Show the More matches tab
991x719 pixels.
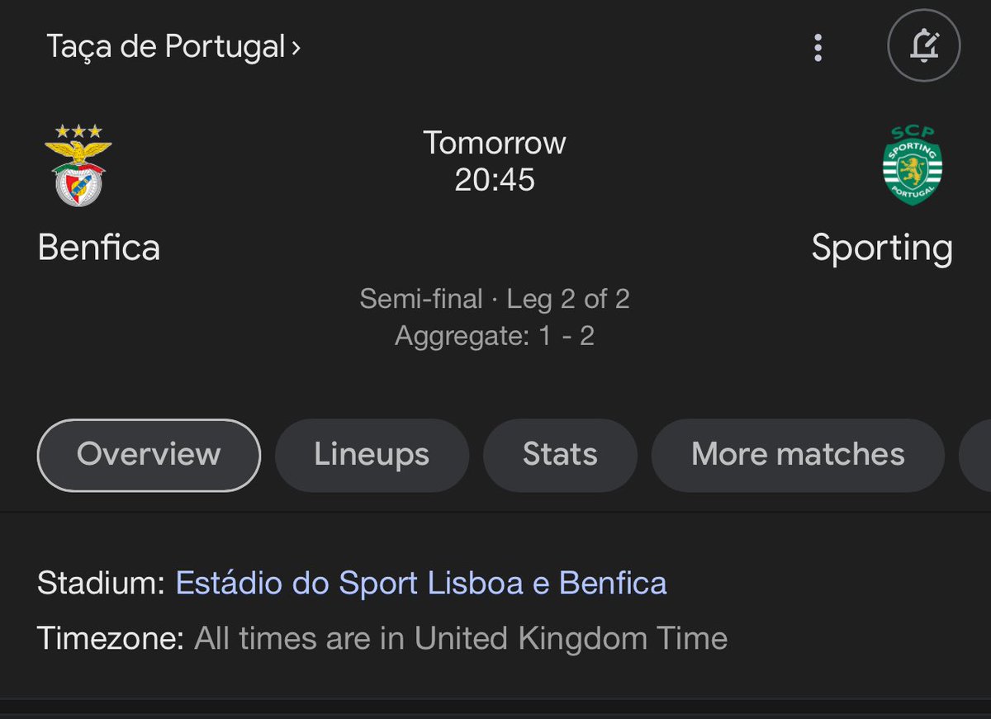(x=798, y=455)
